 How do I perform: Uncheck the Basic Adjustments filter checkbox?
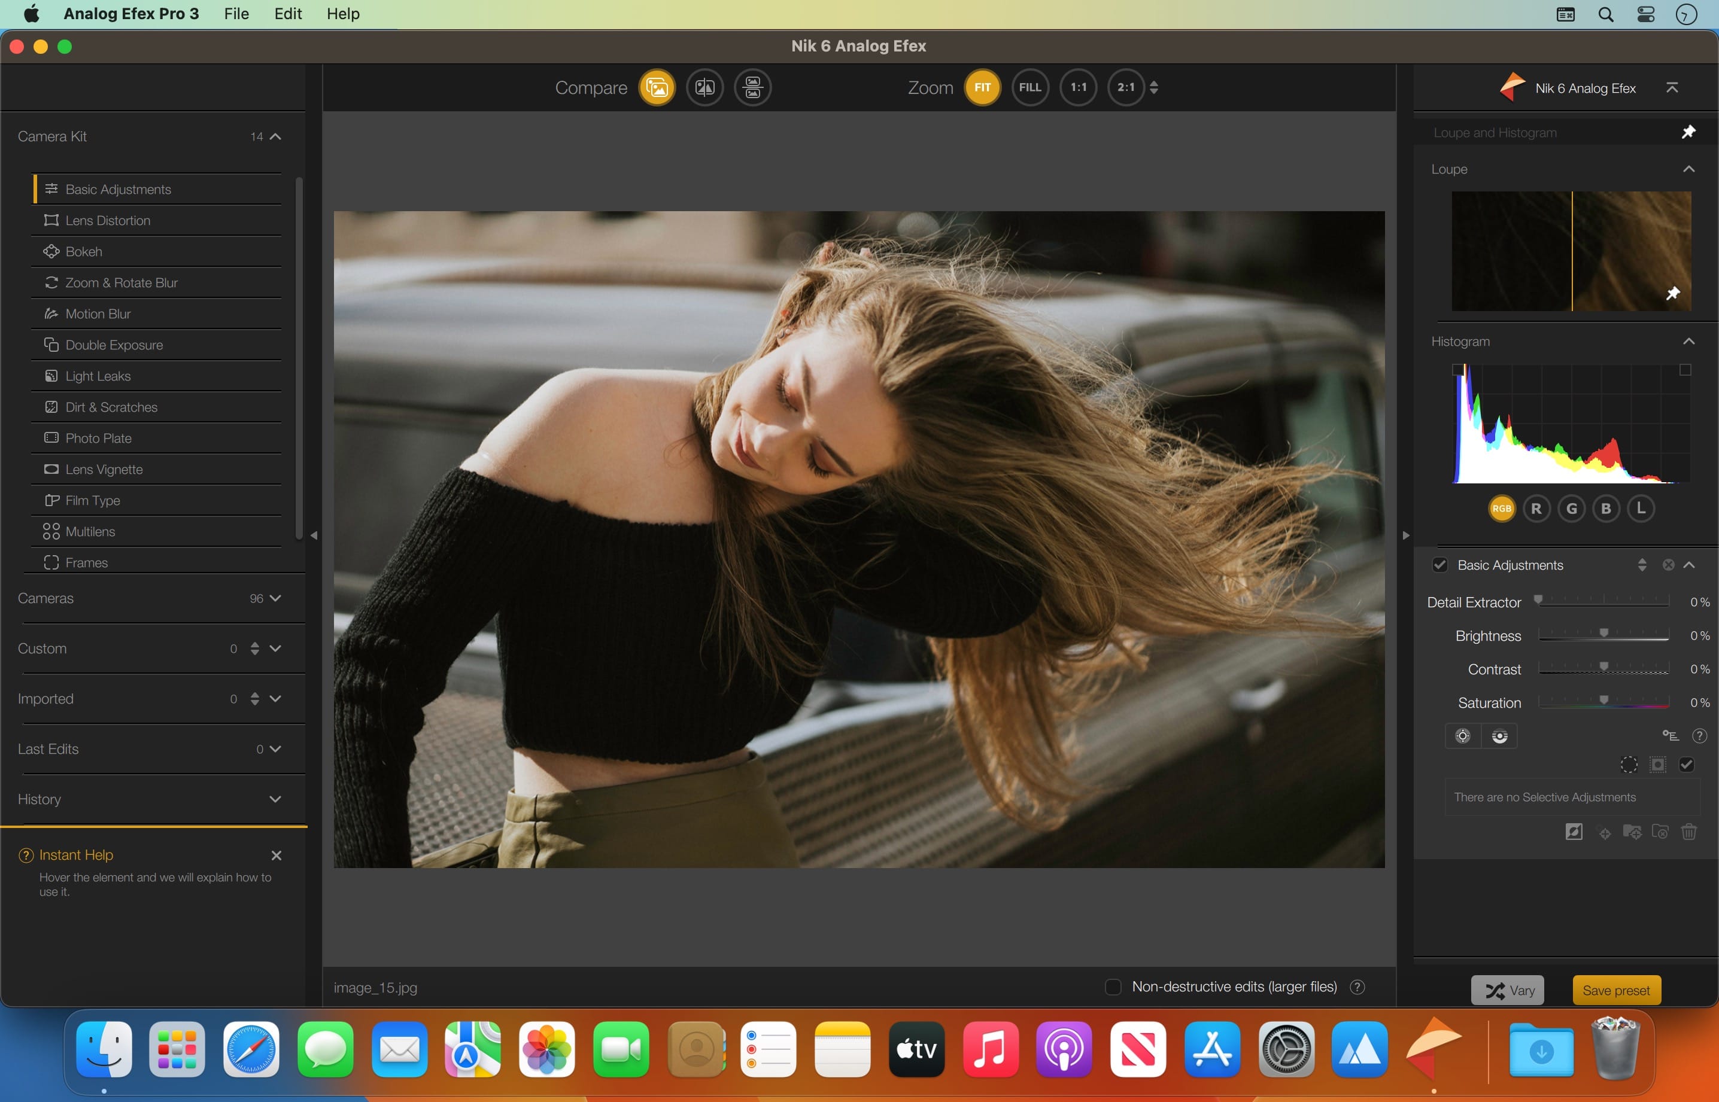(1439, 565)
